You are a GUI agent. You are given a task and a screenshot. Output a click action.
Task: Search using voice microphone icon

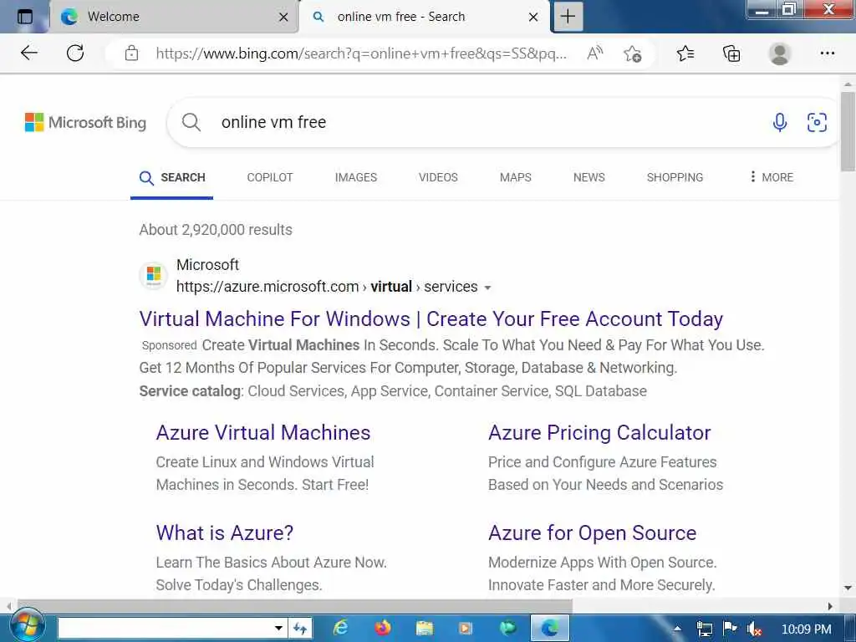click(x=780, y=122)
